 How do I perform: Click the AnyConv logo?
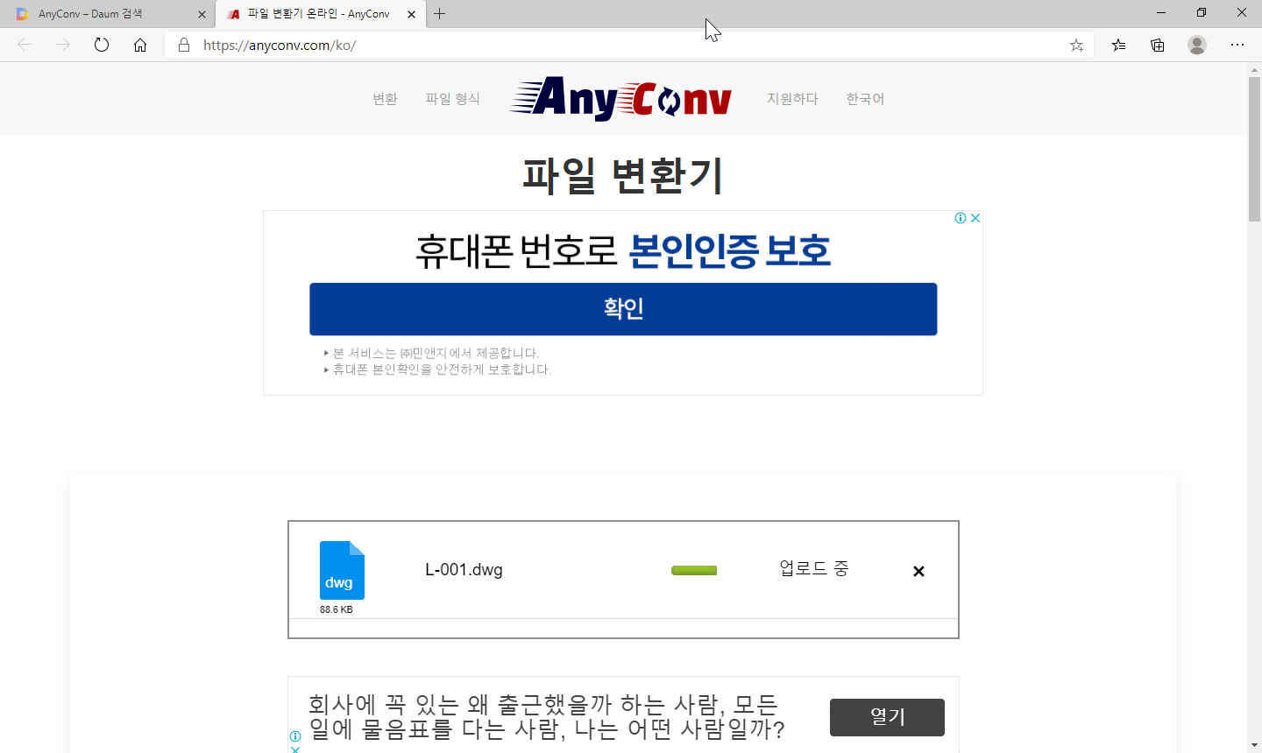[x=620, y=98]
